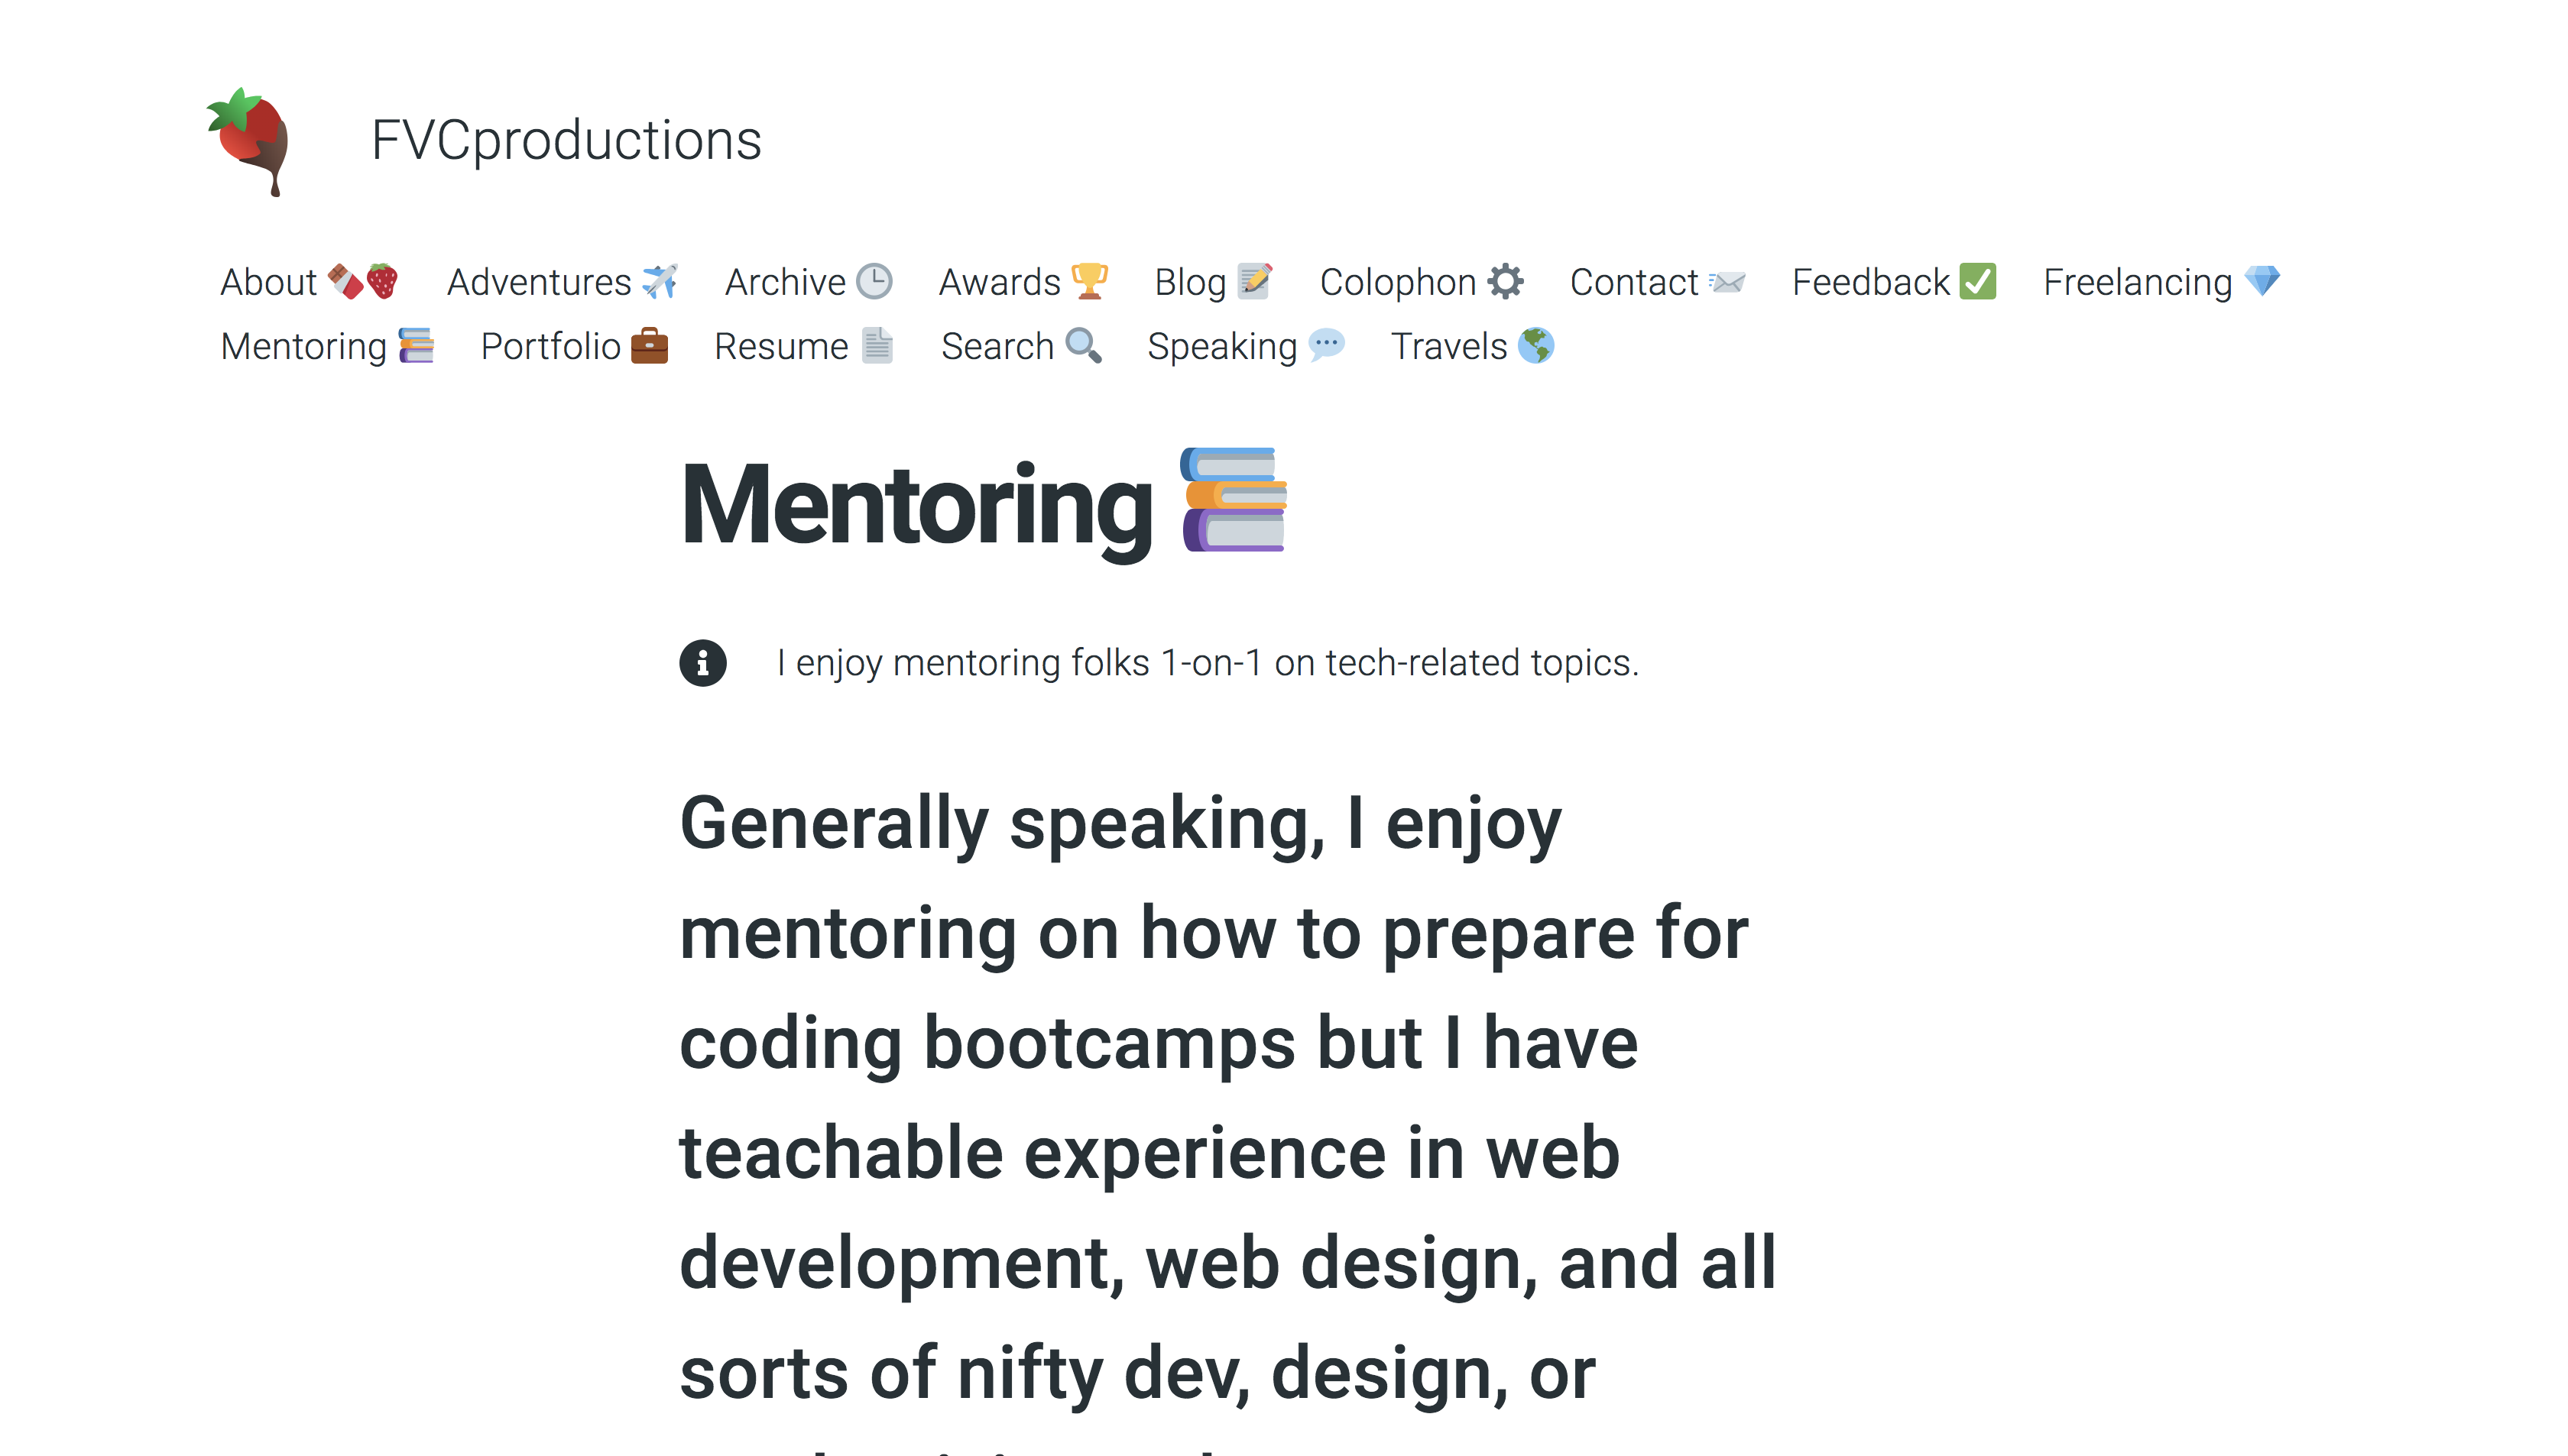2568x1456 pixels.
Task: Click the clock icon next to Archive
Action: (875, 282)
